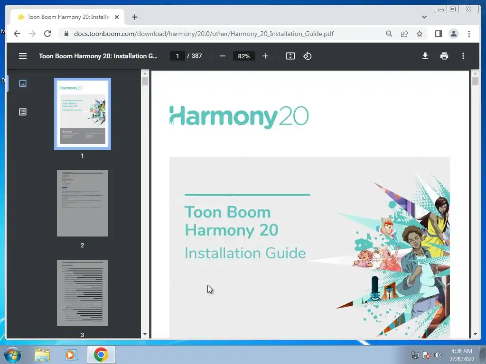This screenshot has width=486, height=364.
Task: Close the Toon Boom Harmony 20 tab
Action: click(x=117, y=17)
